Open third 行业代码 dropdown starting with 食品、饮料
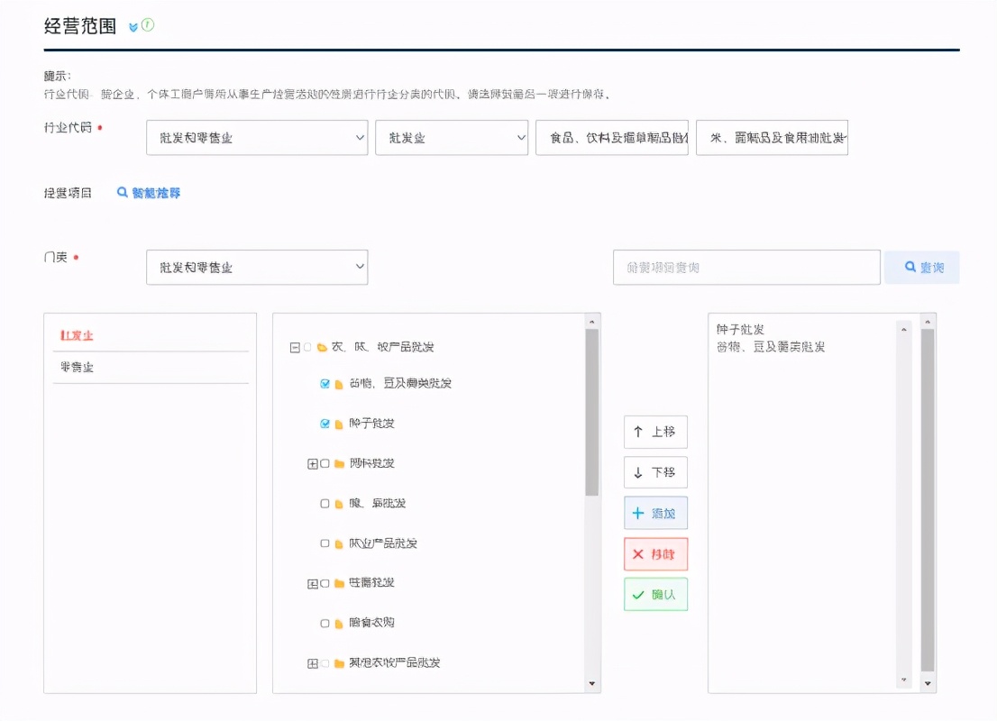This screenshot has height=721, width=997. point(612,137)
